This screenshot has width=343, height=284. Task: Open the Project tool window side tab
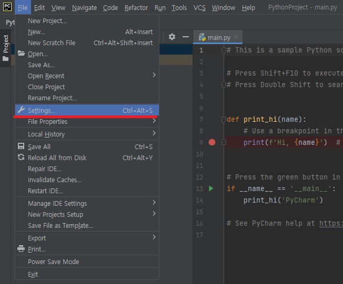5,48
